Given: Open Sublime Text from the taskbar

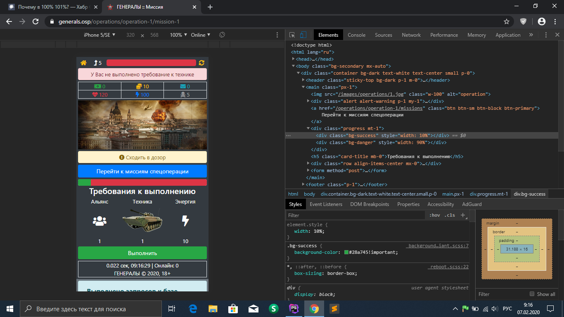Looking at the screenshot, I should 334,309.
